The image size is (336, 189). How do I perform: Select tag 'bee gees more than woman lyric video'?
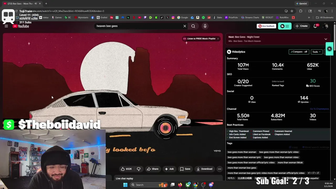(x=279, y=152)
